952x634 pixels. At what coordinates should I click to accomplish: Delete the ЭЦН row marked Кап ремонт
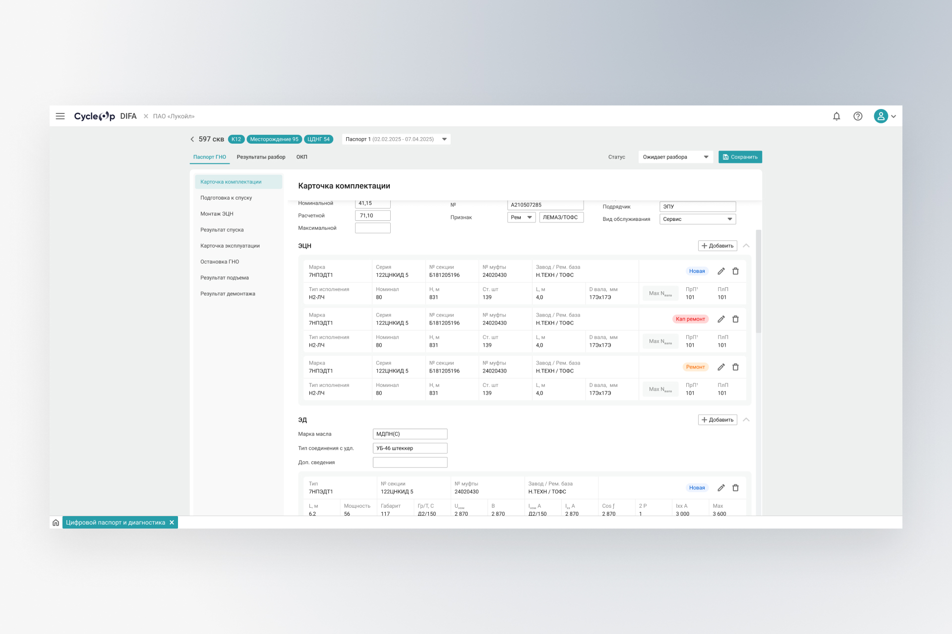click(x=735, y=319)
